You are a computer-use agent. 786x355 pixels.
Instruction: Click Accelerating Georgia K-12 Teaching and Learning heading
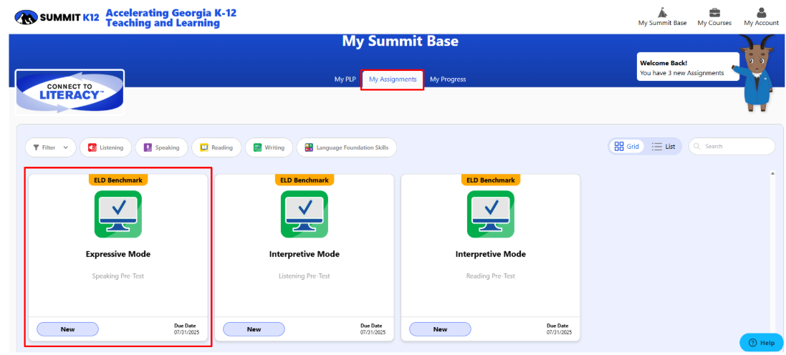coord(171,17)
